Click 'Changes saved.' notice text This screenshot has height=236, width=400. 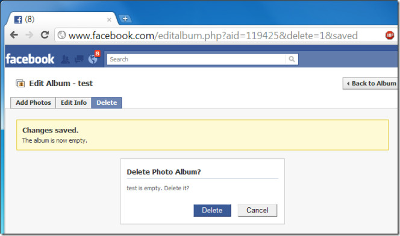50,130
